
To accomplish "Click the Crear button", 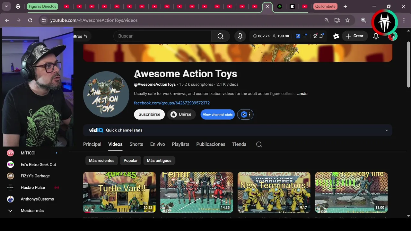I will coord(355,36).
